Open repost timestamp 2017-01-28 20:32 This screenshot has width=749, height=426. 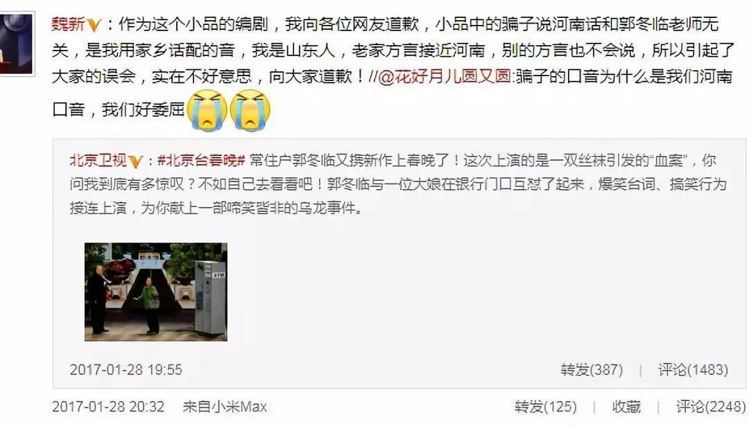[x=108, y=407]
